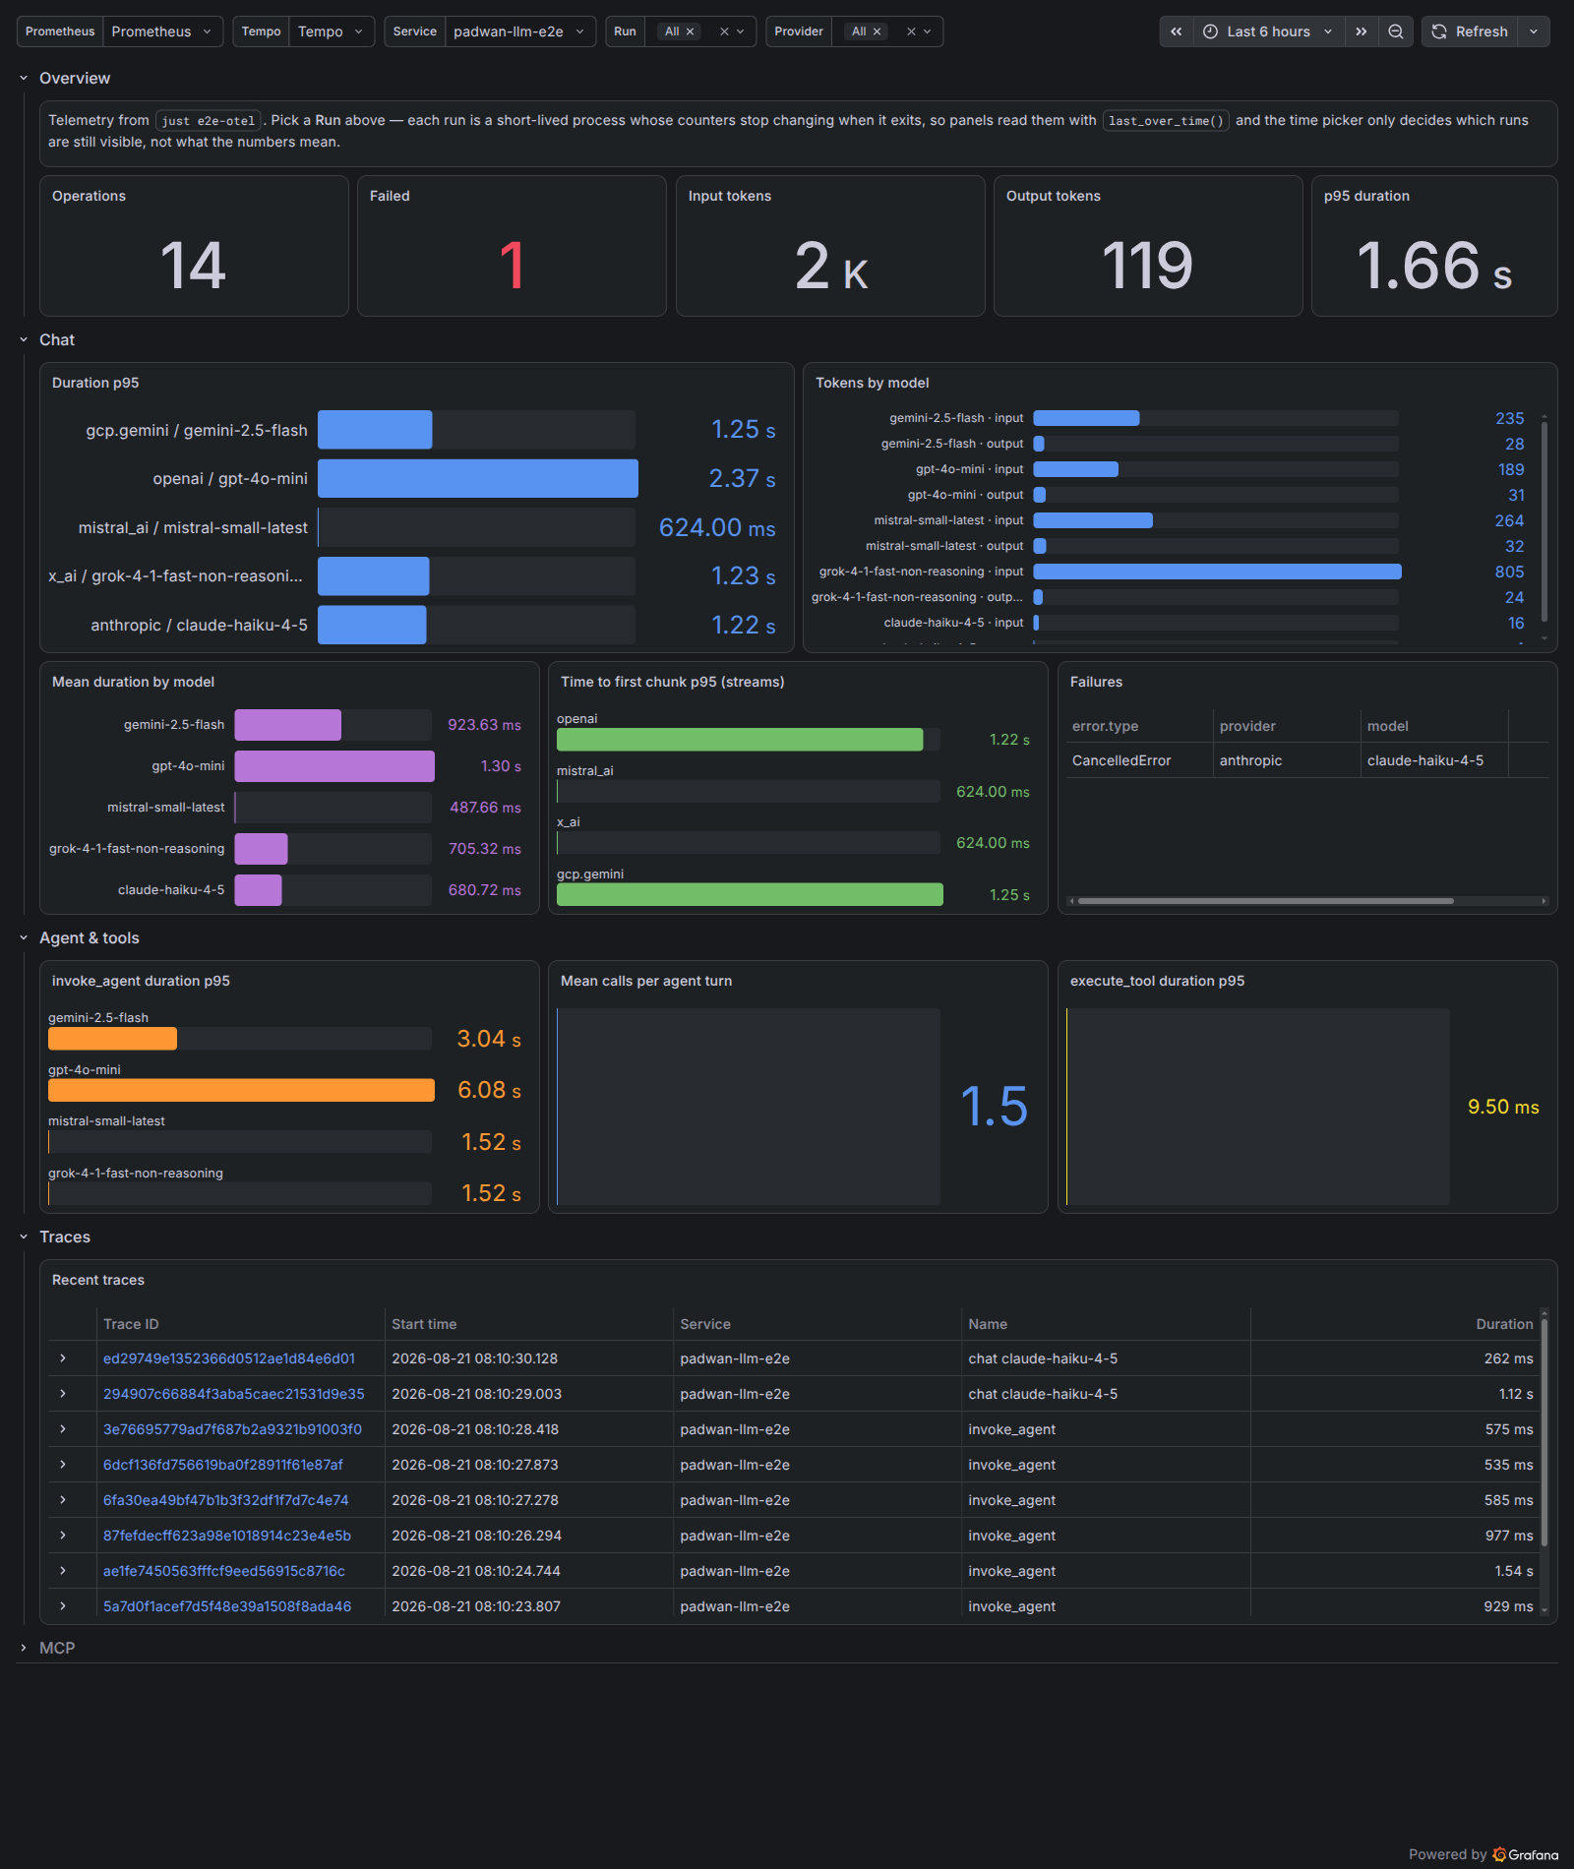This screenshot has height=1869, width=1574.
Task: Remove the All chip from Run filter
Action: pyautogui.click(x=691, y=31)
